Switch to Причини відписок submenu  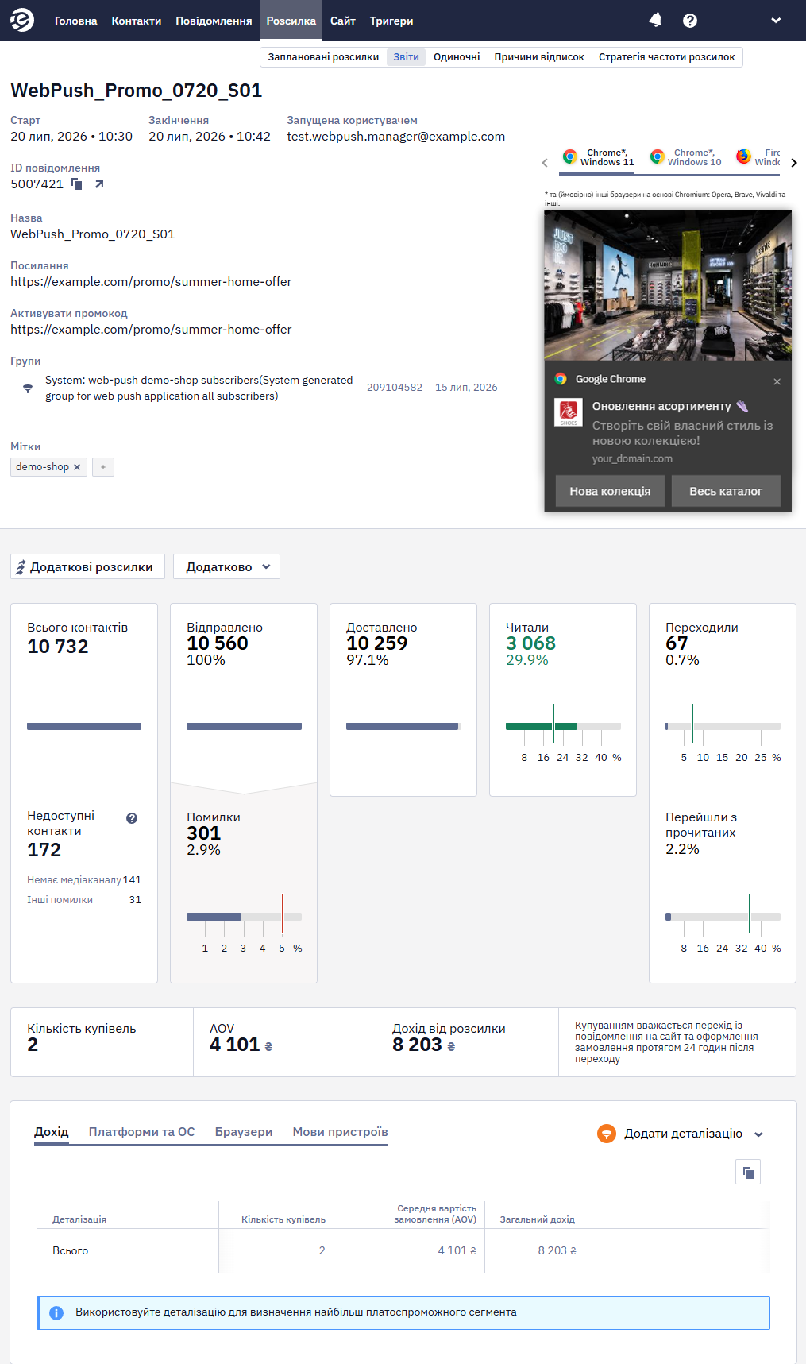[x=539, y=57]
